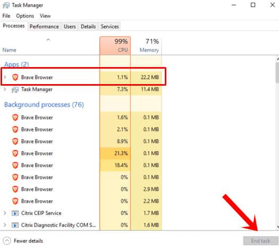Viewport: 279px width, 248px height.
Task: Open the Options menu
Action: [25, 16]
